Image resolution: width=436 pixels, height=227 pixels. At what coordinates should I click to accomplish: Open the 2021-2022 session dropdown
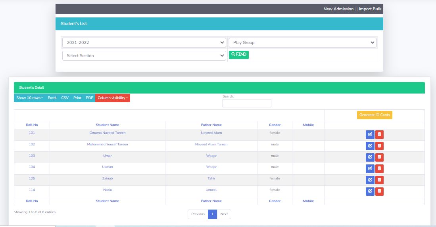tap(144, 42)
